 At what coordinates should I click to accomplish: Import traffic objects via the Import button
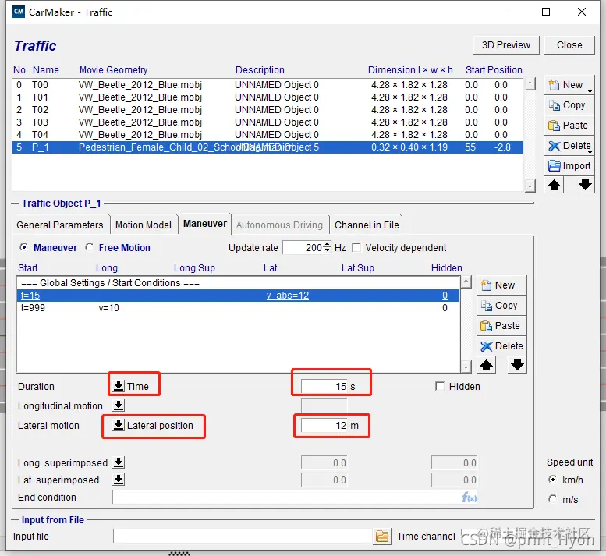click(x=569, y=166)
